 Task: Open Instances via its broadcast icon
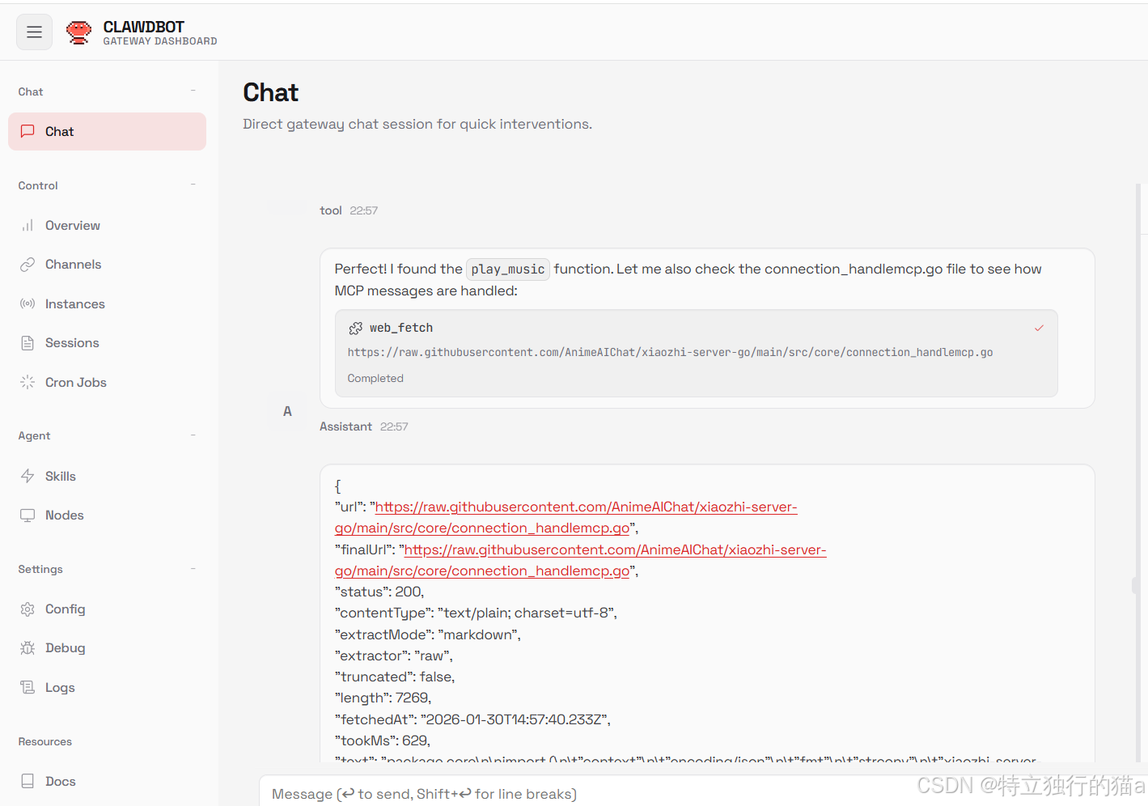coord(28,304)
